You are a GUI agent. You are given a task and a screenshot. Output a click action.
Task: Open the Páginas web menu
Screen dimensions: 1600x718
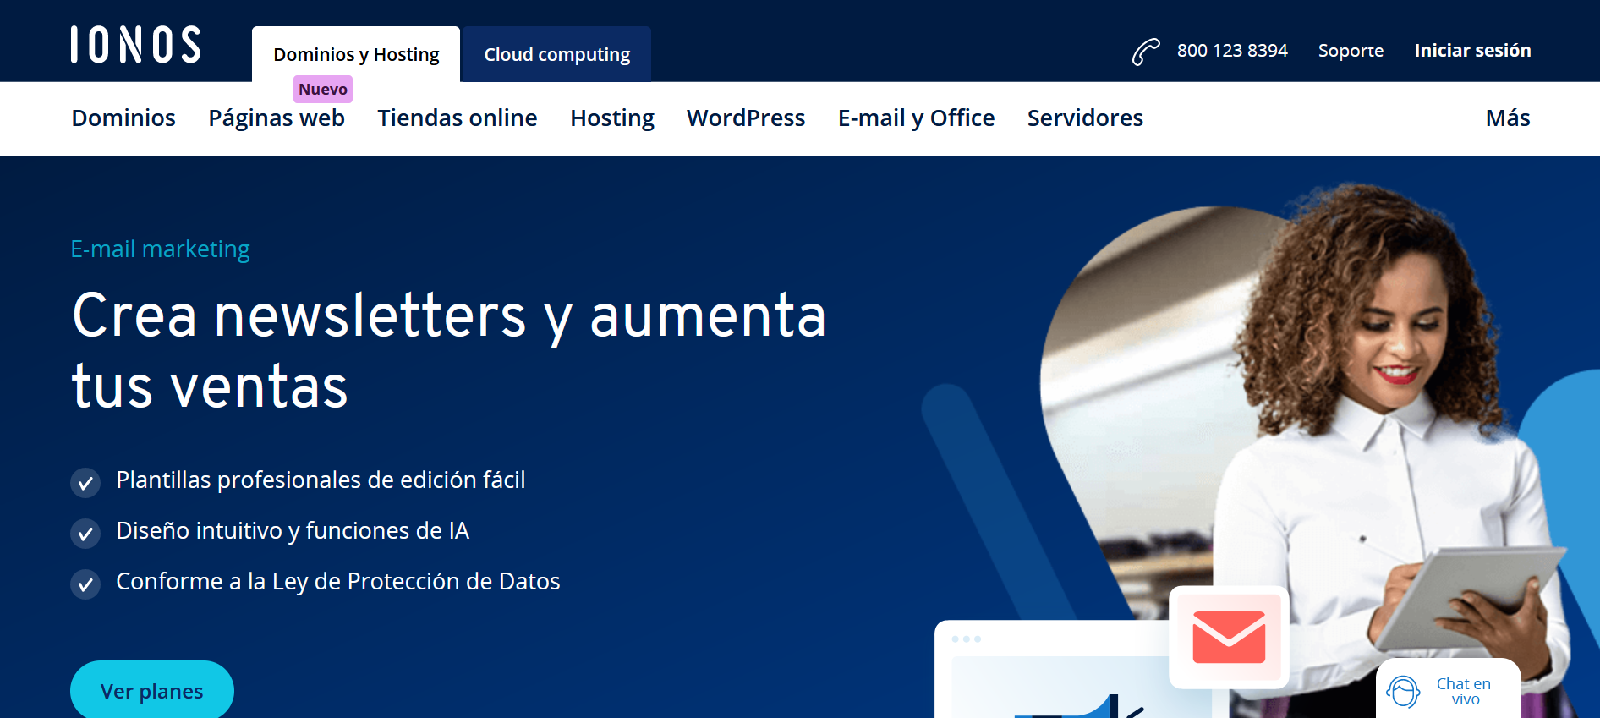pos(277,118)
